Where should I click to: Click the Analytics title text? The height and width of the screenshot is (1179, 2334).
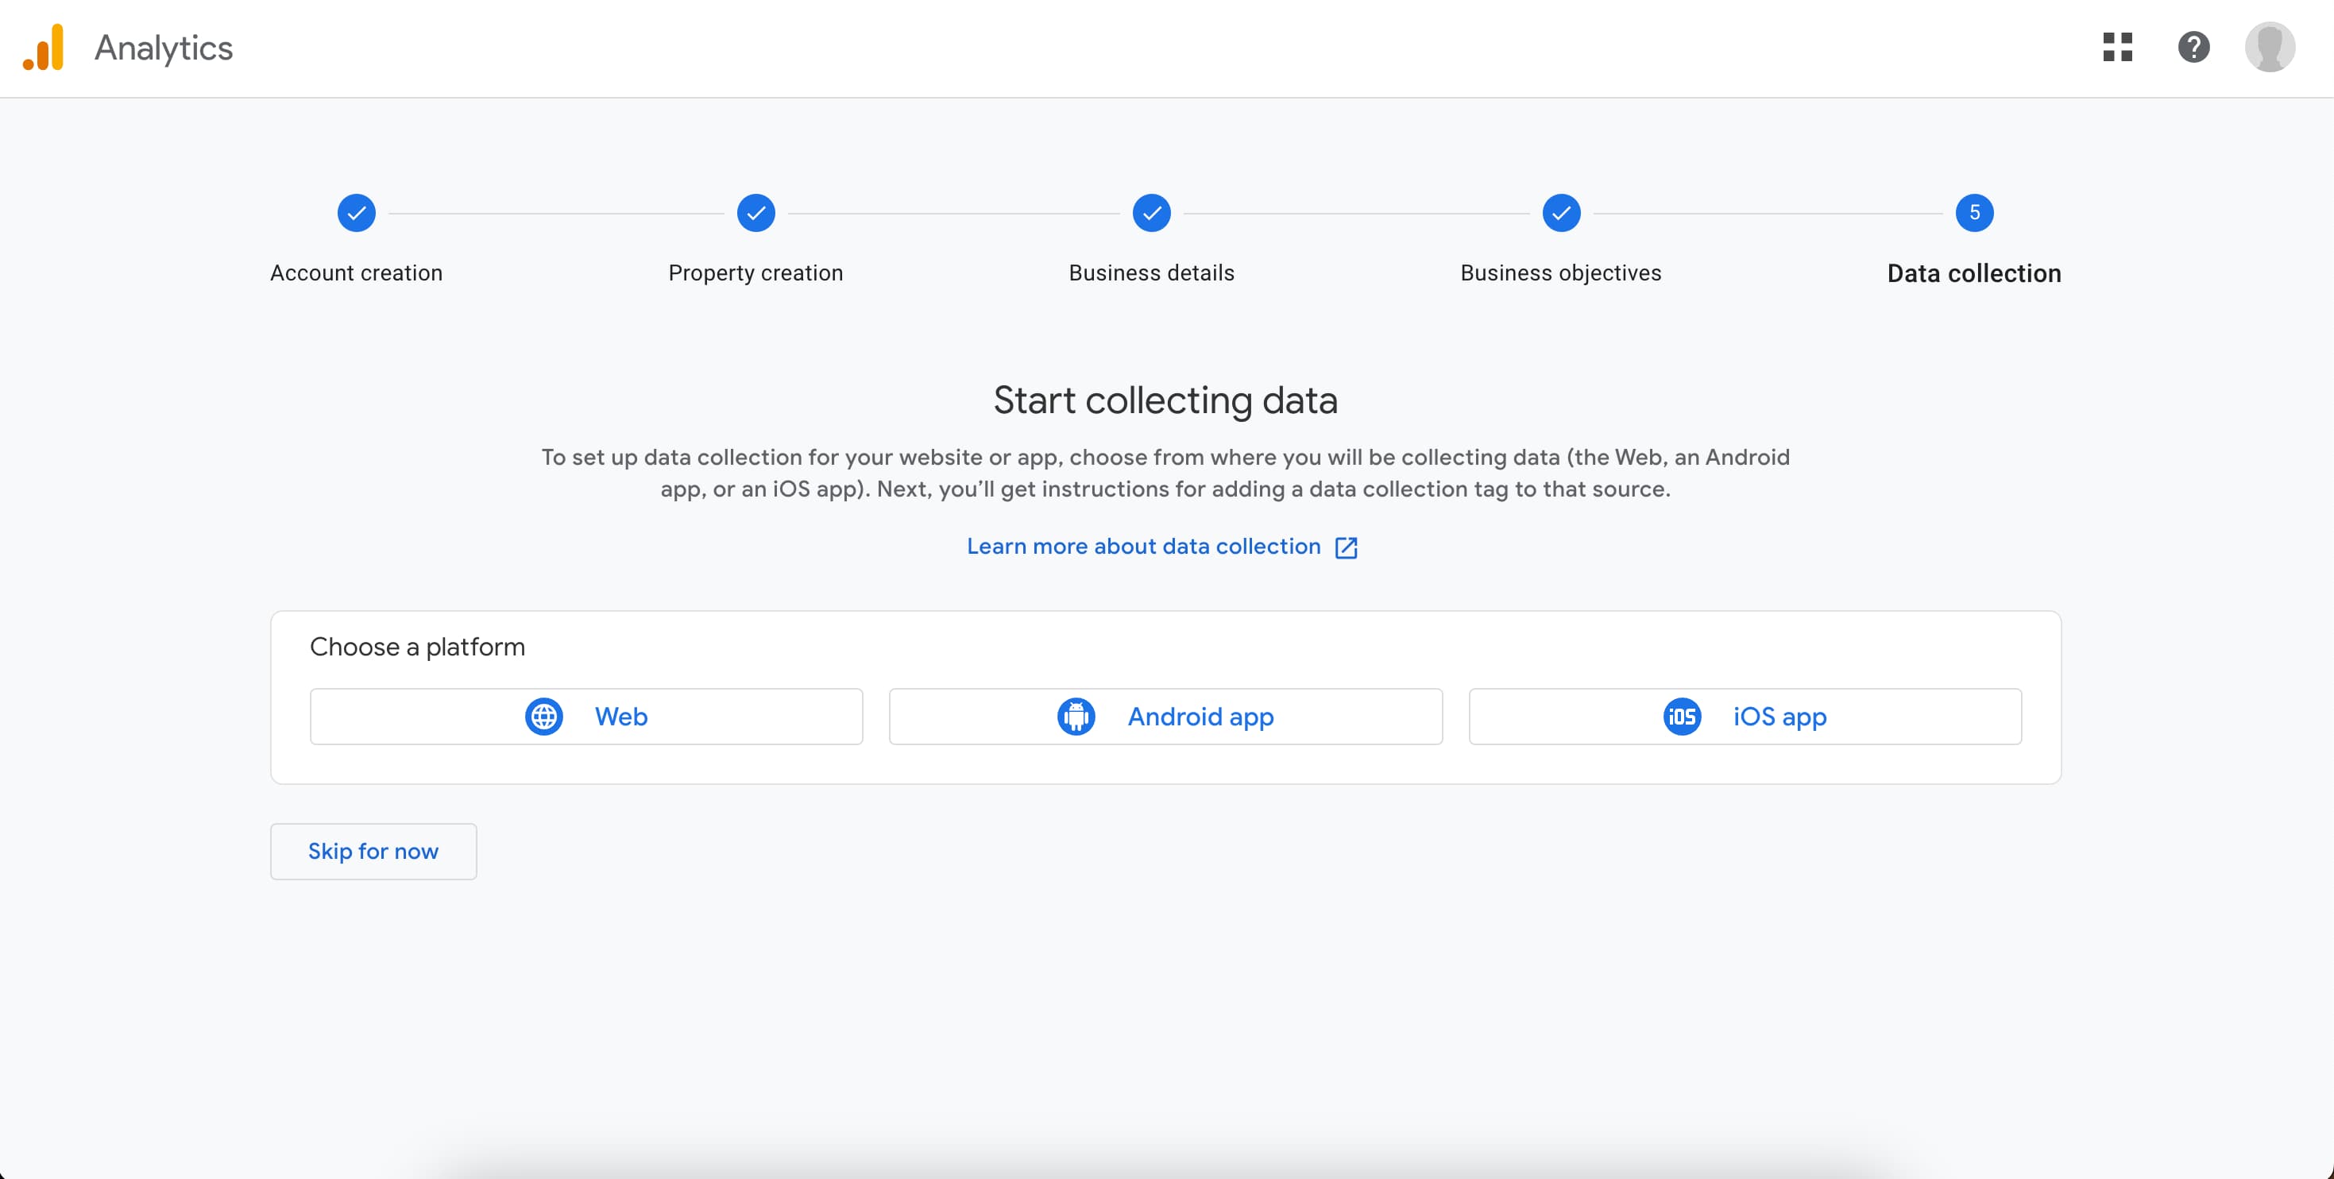tap(164, 48)
